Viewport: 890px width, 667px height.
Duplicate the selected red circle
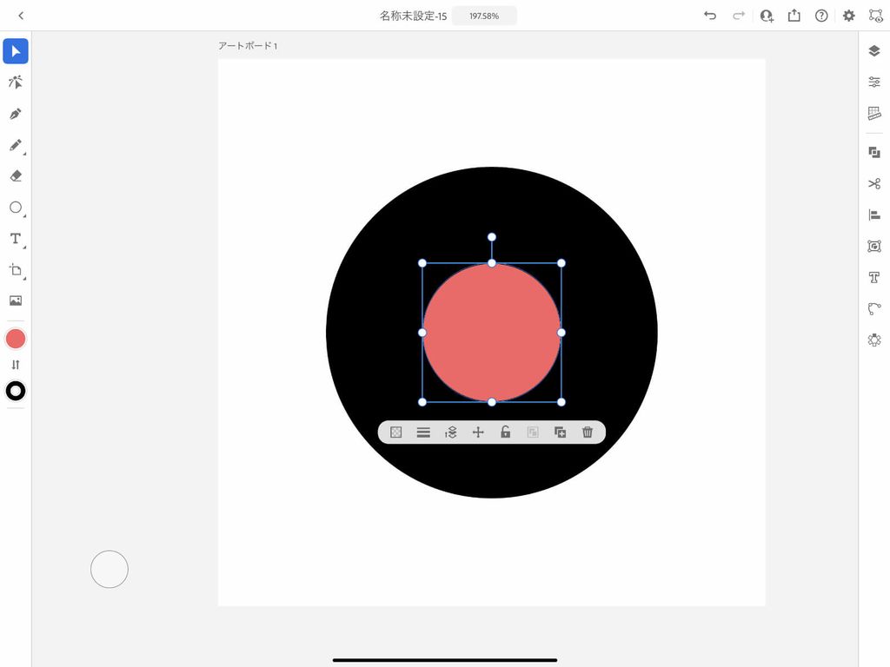[560, 433]
